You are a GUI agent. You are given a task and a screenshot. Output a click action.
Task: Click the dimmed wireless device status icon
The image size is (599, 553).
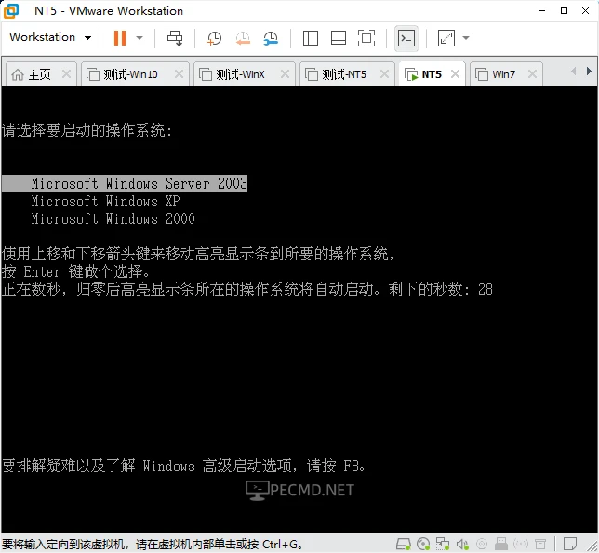(x=521, y=544)
